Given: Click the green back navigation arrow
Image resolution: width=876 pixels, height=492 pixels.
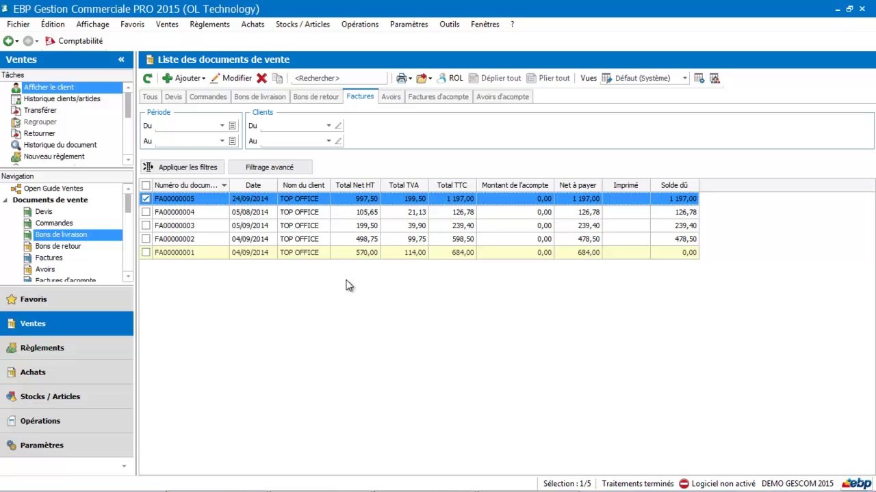Looking at the screenshot, I should pyautogui.click(x=8, y=41).
